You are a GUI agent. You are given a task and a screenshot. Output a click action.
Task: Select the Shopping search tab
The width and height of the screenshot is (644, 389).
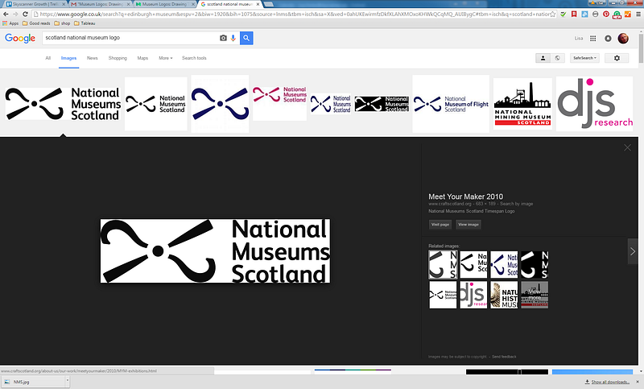coord(118,58)
